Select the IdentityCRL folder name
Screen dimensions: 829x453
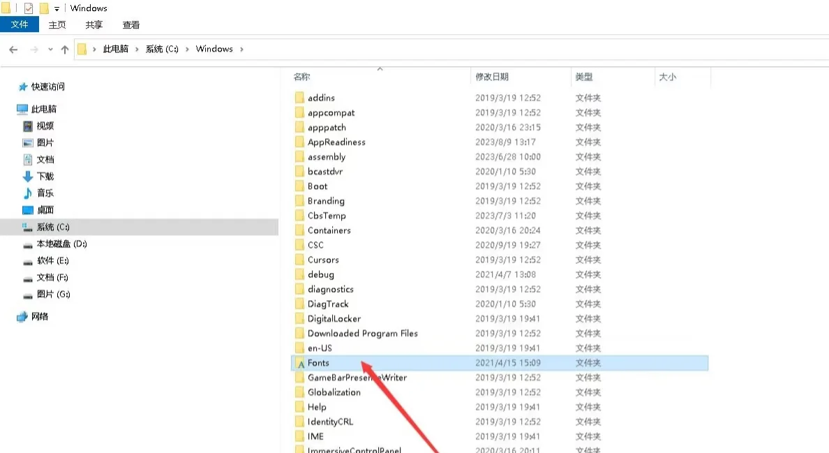tap(331, 422)
